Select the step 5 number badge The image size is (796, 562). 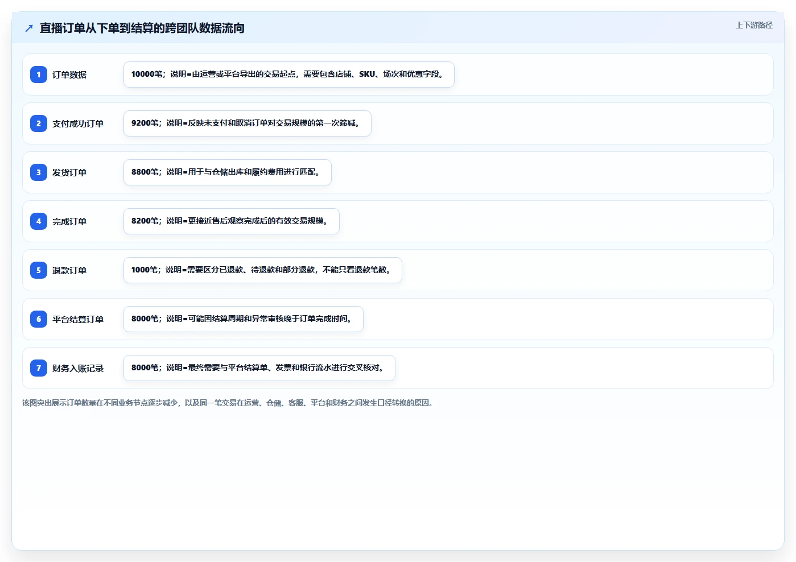39,270
